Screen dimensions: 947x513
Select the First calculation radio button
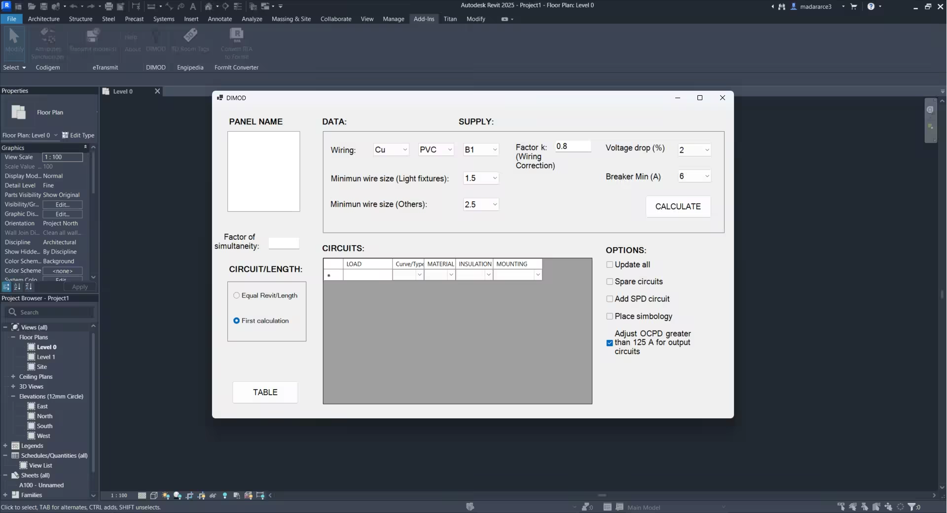[x=237, y=321]
